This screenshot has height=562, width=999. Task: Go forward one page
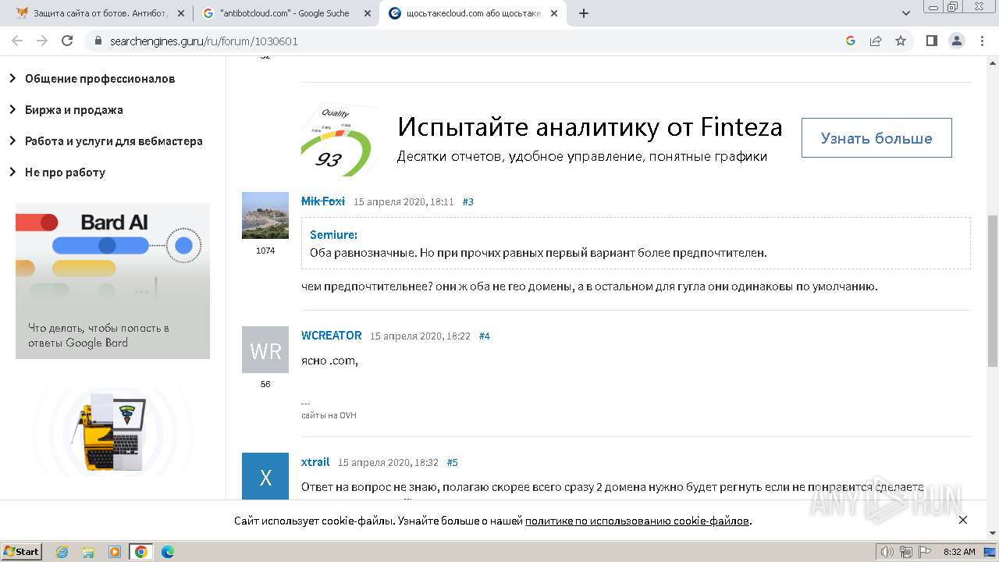tap(42, 41)
